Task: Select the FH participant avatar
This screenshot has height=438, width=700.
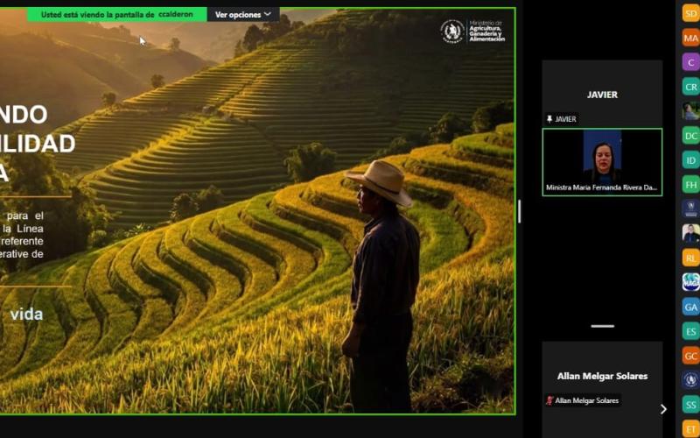Action: point(690,184)
